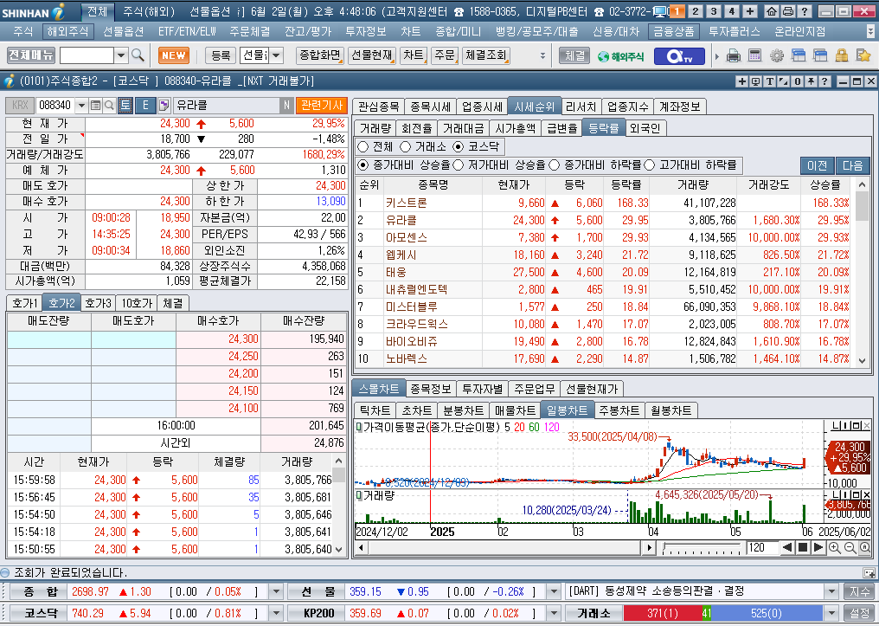Viewport: 879px width, 626px height.
Task: Select 저가대비 상승률 radio option
Action: [459, 165]
